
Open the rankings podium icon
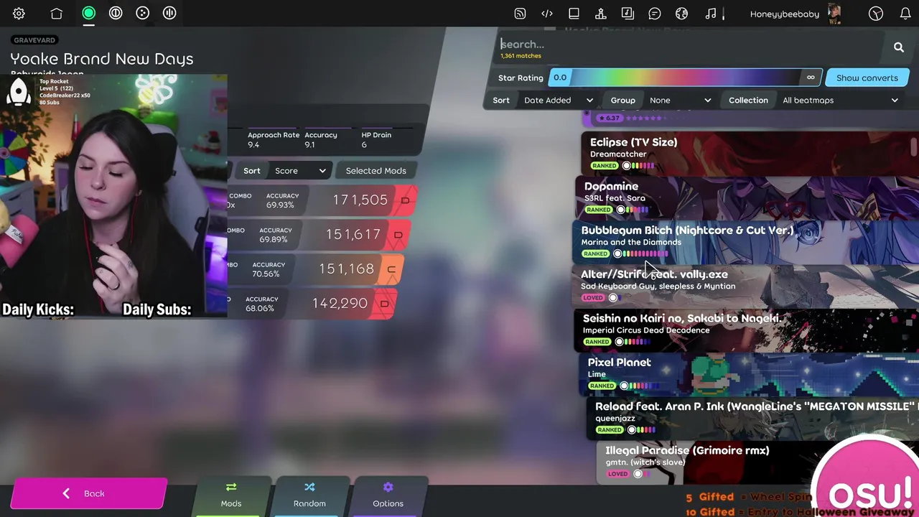tap(601, 14)
